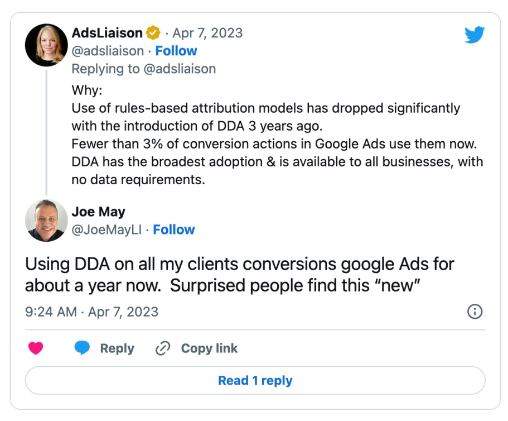This screenshot has height=421, width=508.
Task: Open the AdsLiaison display name
Action: (x=107, y=33)
